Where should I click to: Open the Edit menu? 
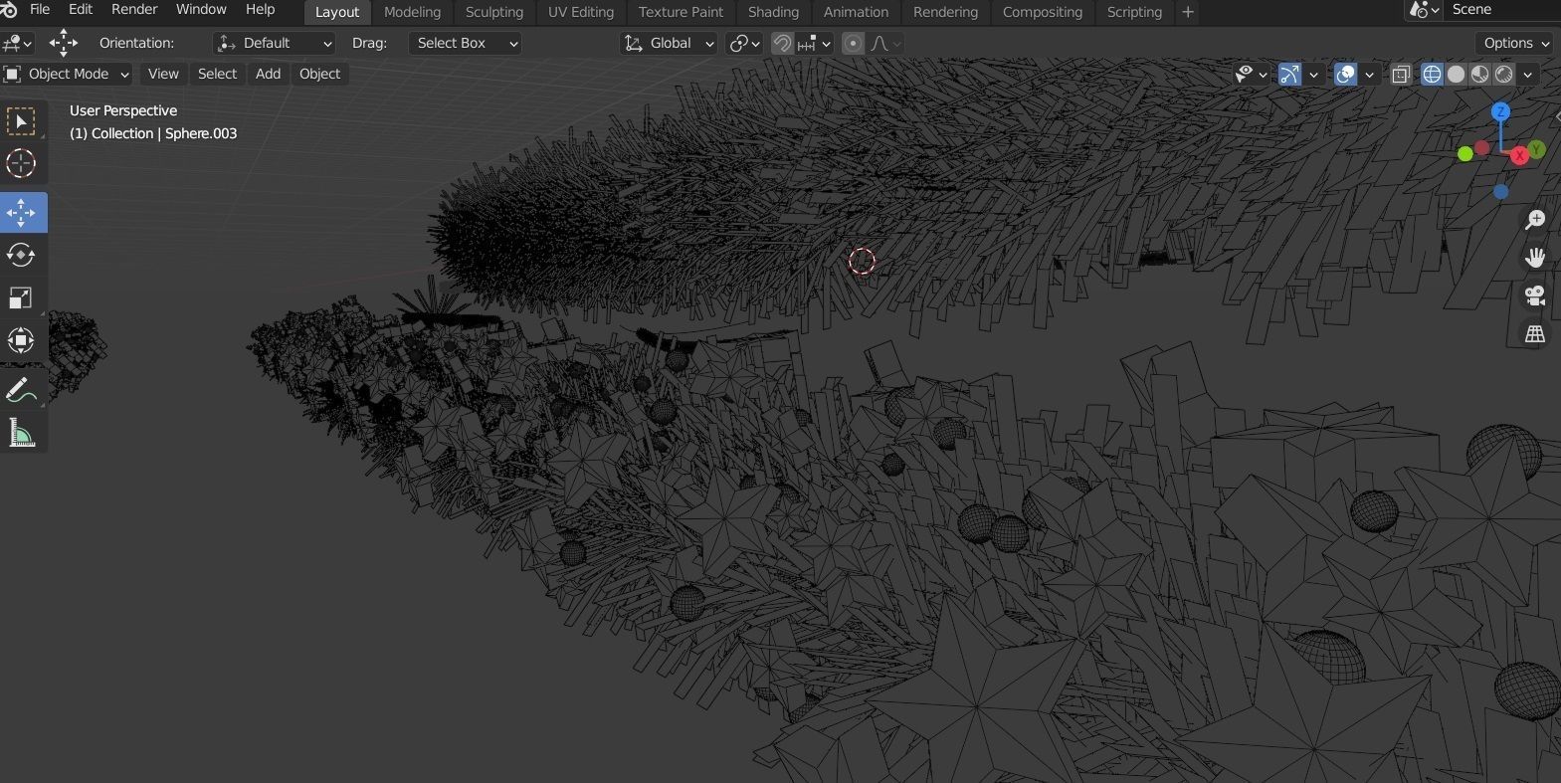pyautogui.click(x=81, y=9)
